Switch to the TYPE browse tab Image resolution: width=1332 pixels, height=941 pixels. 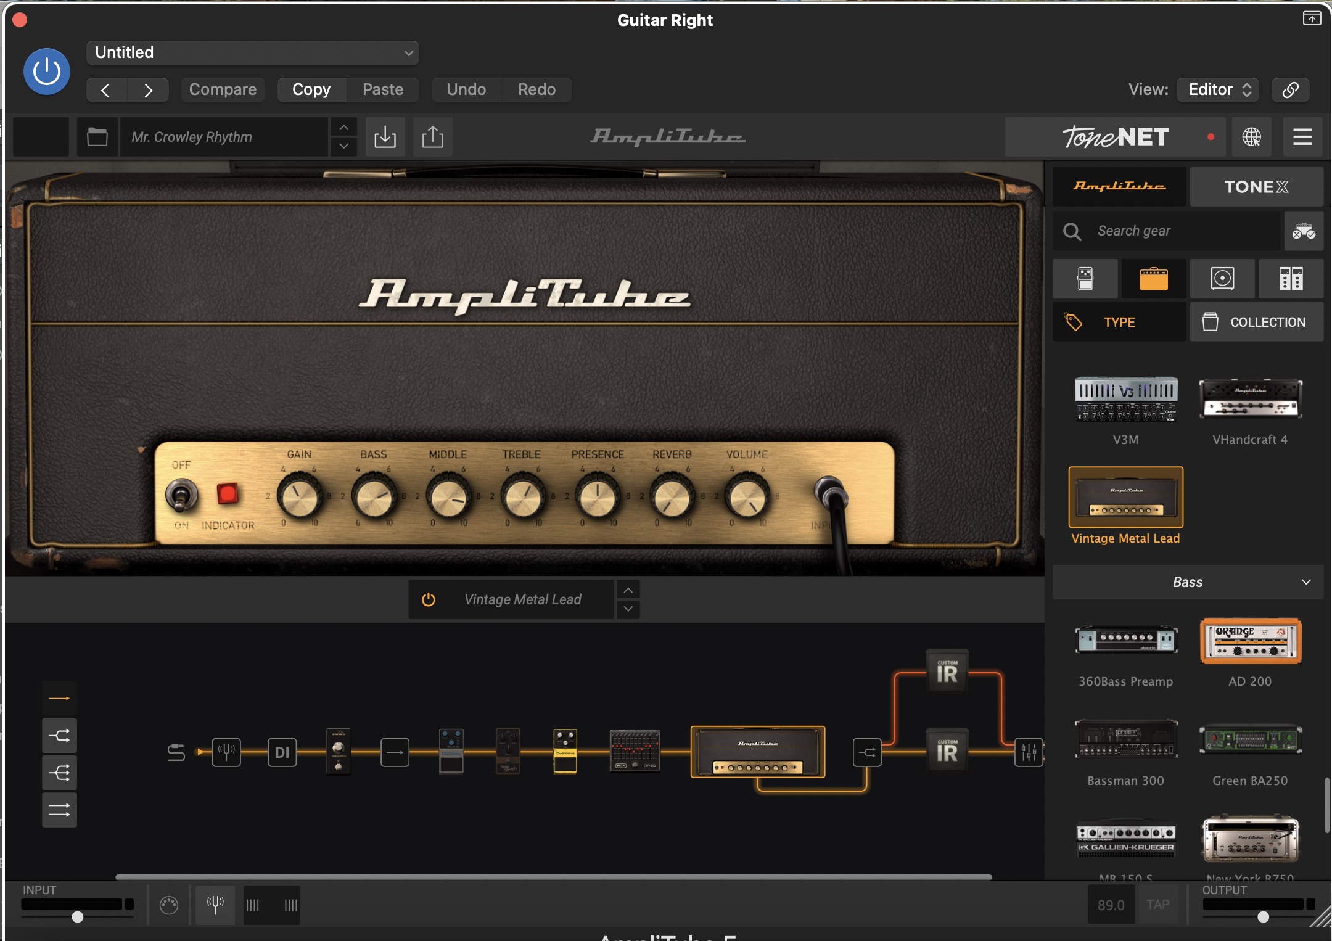(1119, 322)
